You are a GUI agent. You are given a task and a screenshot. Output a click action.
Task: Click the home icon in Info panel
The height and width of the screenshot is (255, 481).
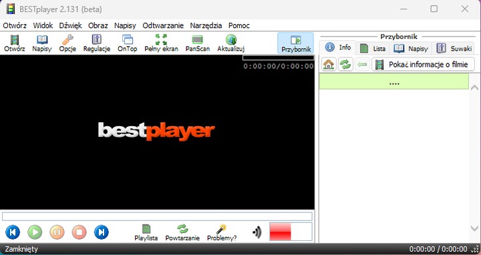click(329, 64)
